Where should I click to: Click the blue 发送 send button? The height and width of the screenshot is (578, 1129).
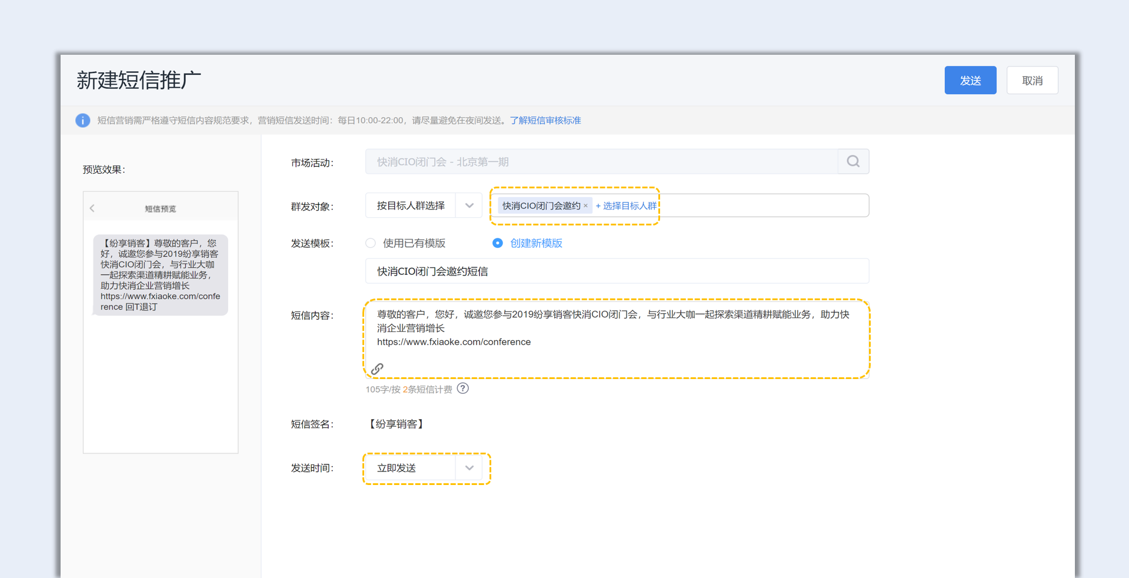970,80
